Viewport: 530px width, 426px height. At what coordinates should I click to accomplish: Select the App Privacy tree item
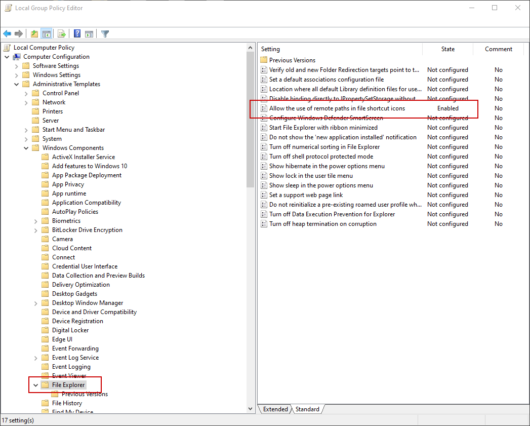[x=68, y=184]
